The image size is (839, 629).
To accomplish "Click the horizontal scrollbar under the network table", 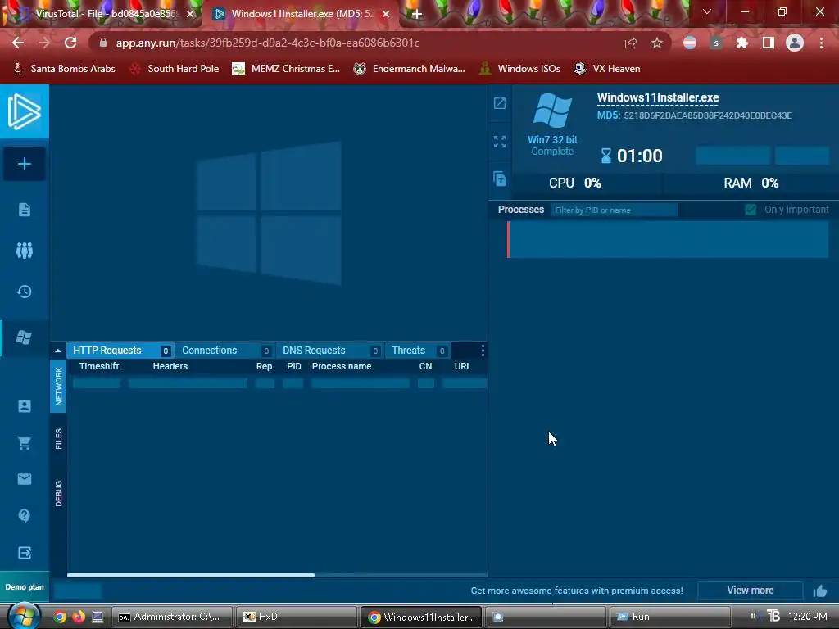I will [190, 576].
